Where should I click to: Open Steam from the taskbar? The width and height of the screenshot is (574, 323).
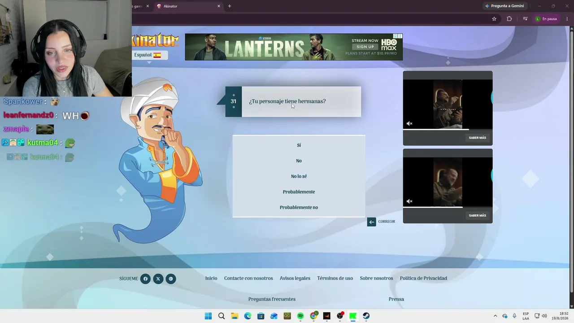(366, 316)
